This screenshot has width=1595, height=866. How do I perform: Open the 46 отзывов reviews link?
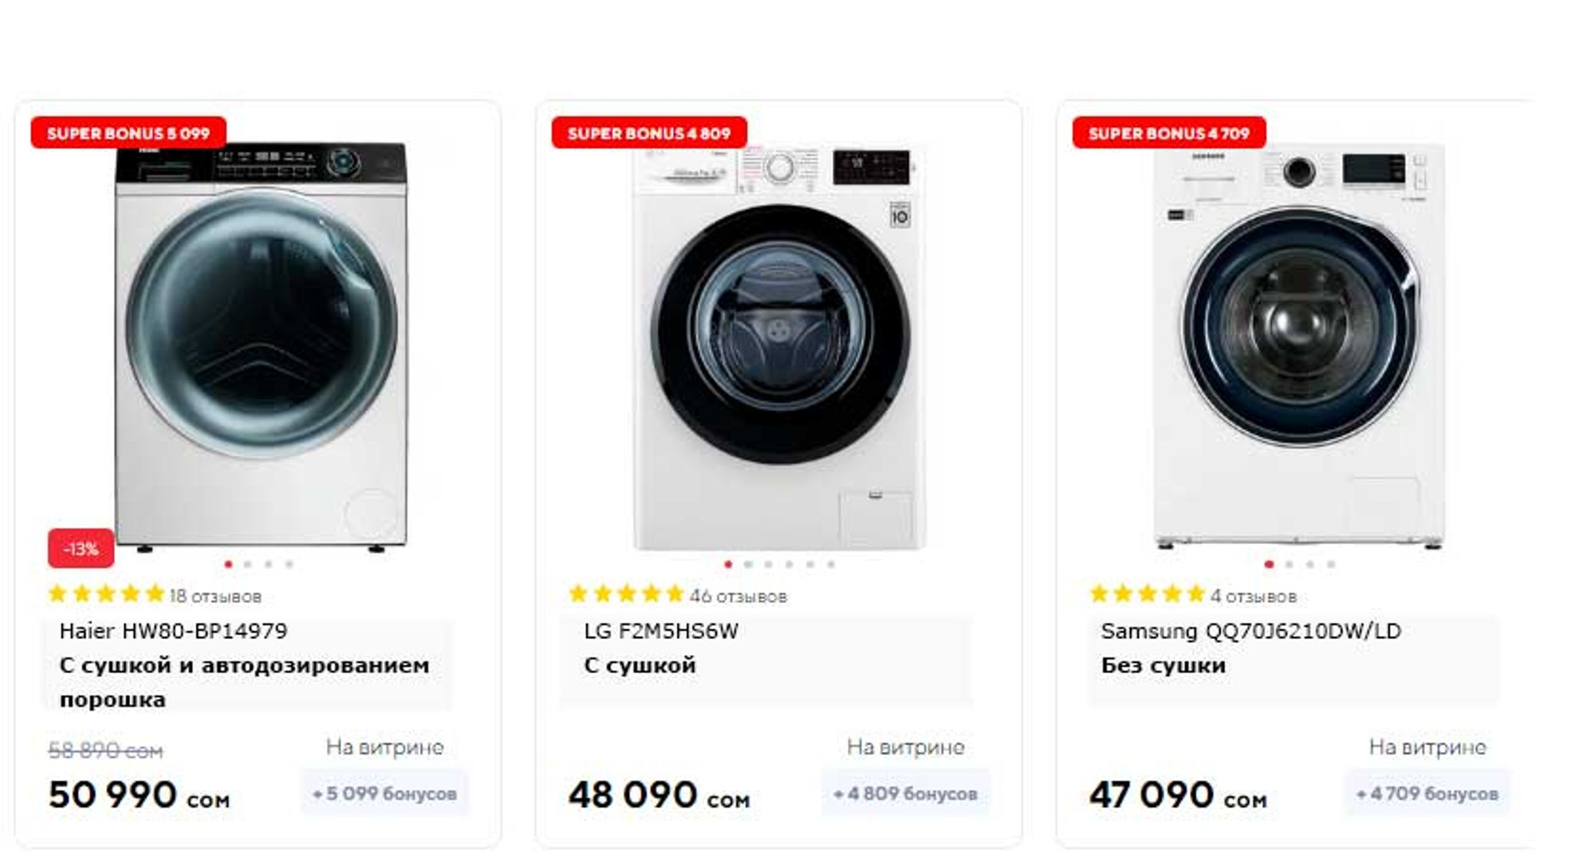pyautogui.click(x=738, y=597)
